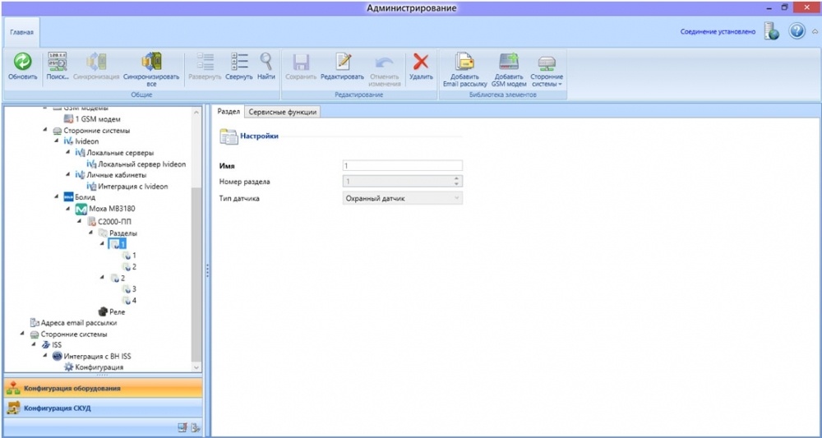Screen dimensions: 822x438
Task: Select Локальный сервер Ivideon item
Action: click(x=136, y=164)
